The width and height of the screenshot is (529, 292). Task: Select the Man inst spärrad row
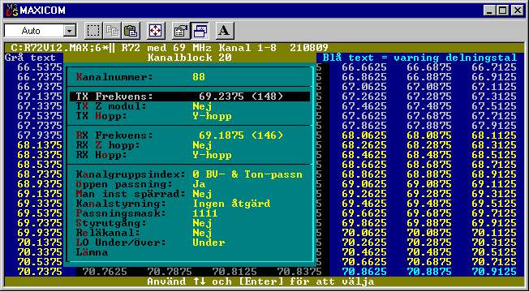(x=190, y=194)
